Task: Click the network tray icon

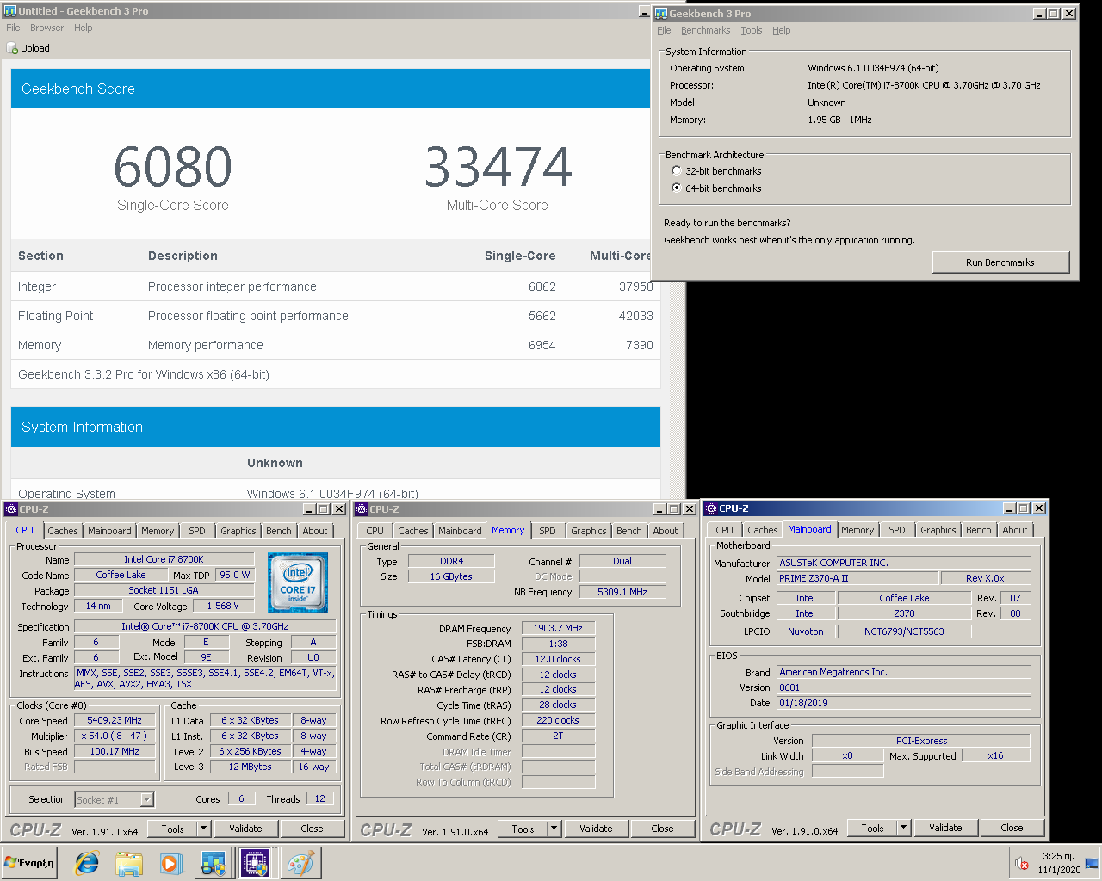Action: pyautogui.click(x=1091, y=863)
